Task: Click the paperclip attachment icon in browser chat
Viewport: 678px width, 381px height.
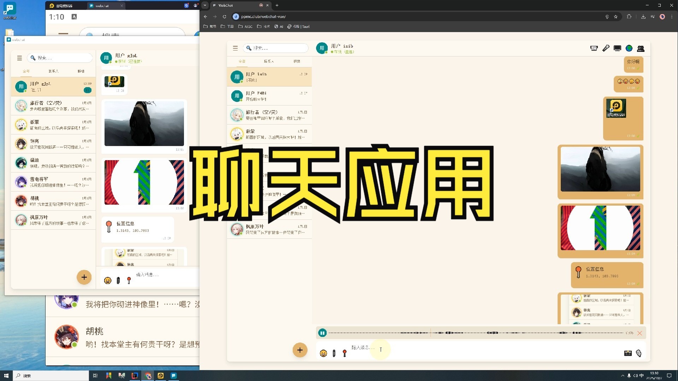Action: [x=334, y=353]
